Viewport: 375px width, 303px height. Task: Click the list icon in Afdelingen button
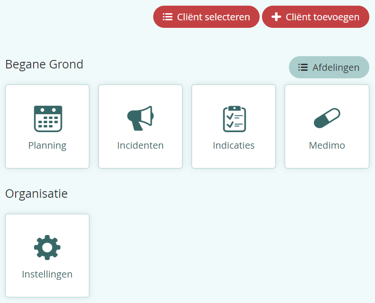pos(303,67)
